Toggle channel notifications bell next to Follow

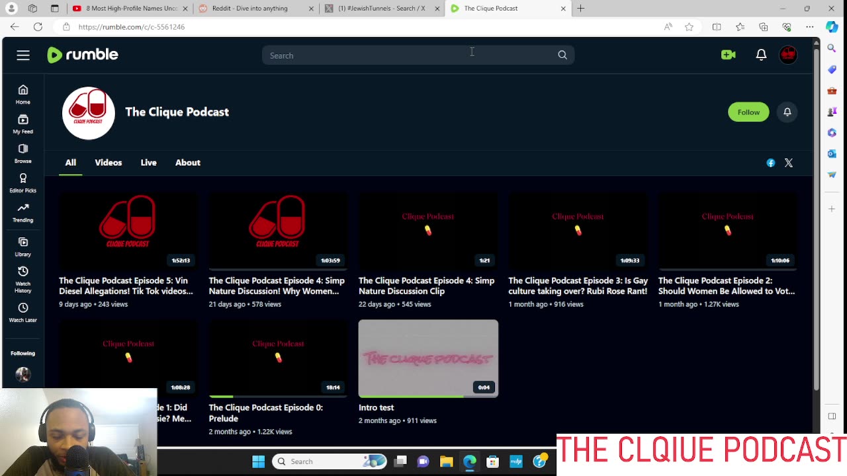click(x=787, y=112)
